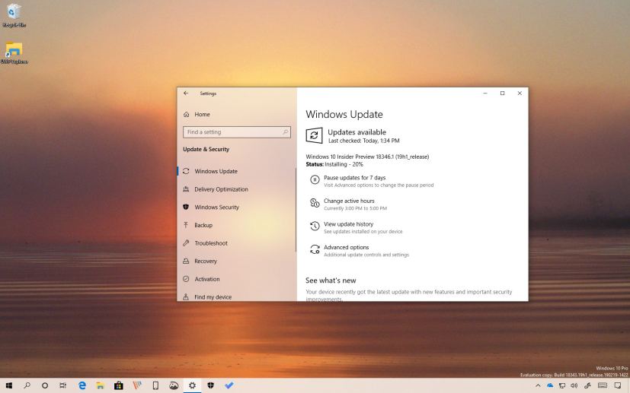Click the Advanced options gear-arrows icon

[x=315, y=249]
